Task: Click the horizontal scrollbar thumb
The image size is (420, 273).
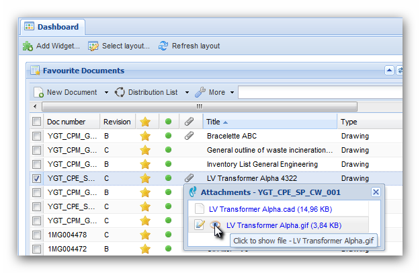Action: point(200,107)
